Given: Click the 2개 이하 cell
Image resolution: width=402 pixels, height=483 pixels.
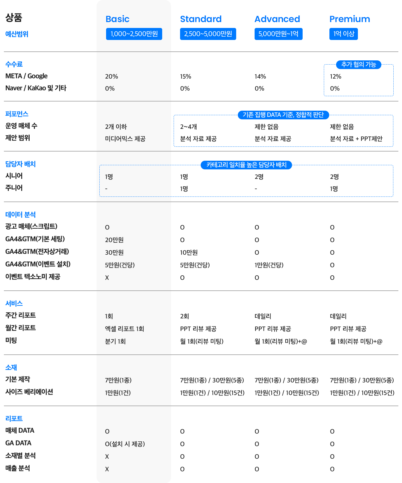Looking at the screenshot, I should click(x=116, y=127).
